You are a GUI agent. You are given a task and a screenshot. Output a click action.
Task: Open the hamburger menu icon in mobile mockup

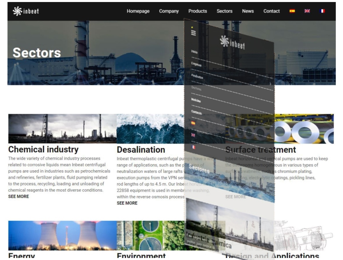tap(193, 33)
